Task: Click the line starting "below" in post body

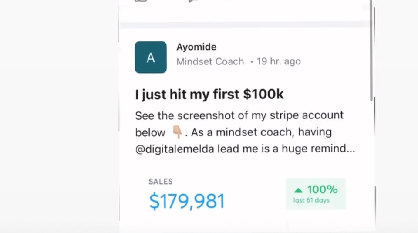Action: pyautogui.click(x=233, y=132)
